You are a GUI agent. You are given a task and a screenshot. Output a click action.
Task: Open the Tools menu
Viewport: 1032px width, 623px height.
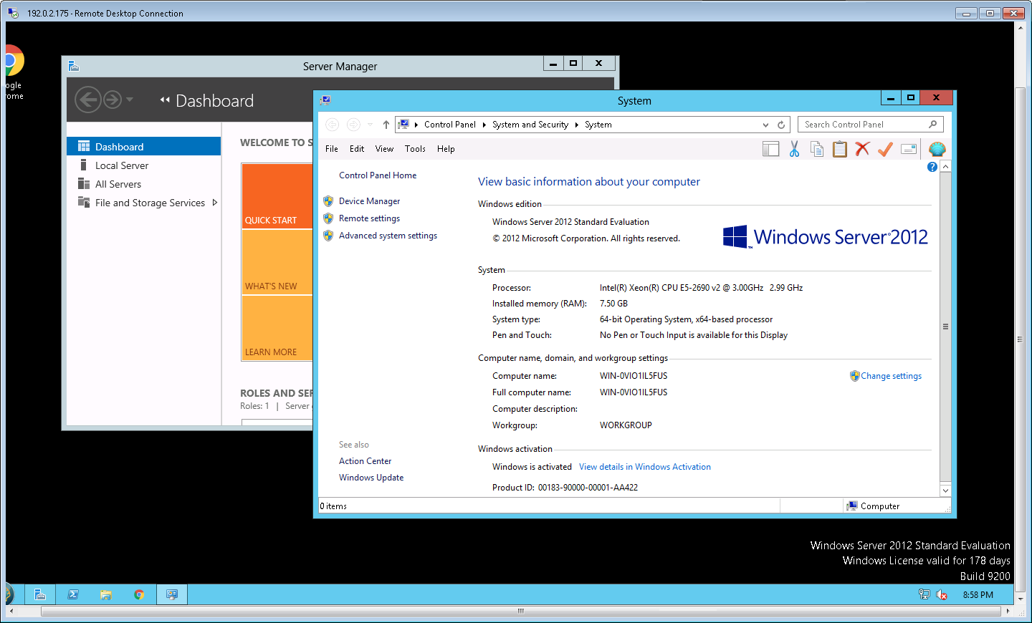point(415,149)
